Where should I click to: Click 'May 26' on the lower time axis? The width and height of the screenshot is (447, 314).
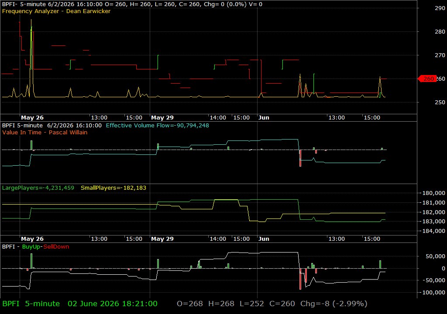[x=32, y=239]
